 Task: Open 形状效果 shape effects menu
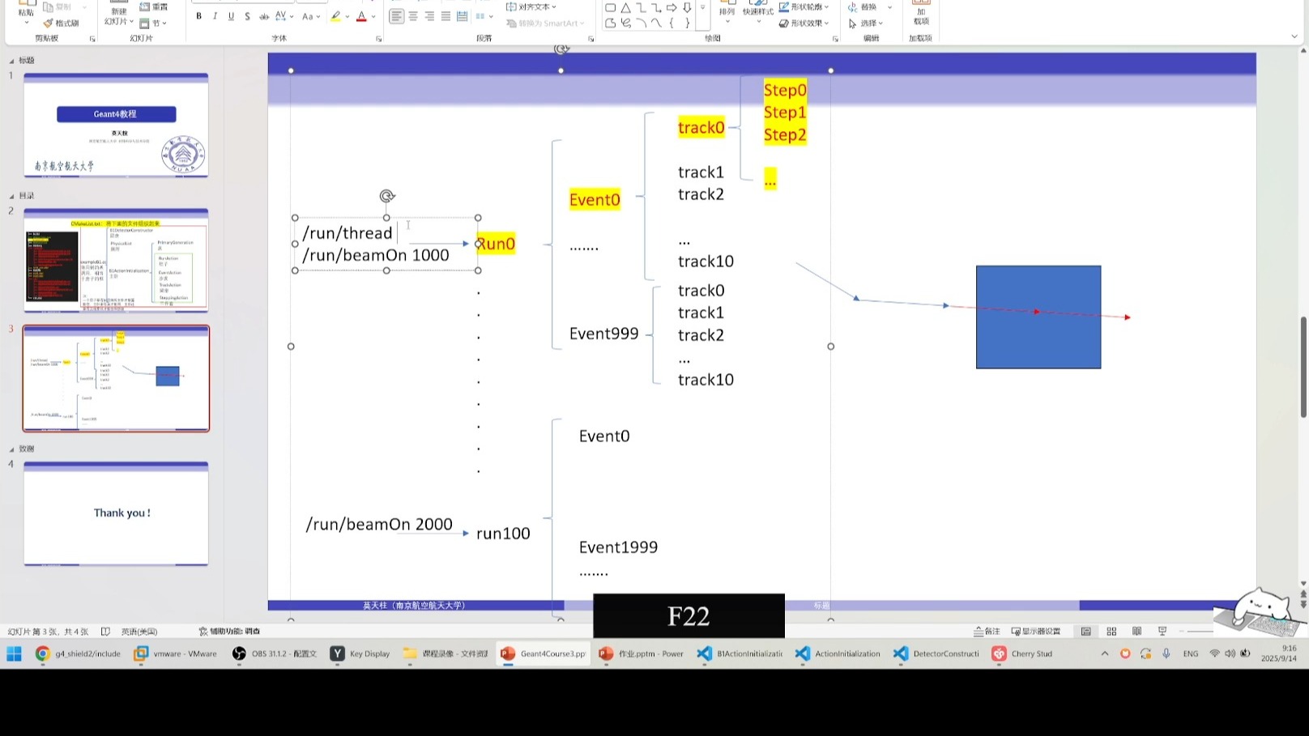[x=804, y=23]
